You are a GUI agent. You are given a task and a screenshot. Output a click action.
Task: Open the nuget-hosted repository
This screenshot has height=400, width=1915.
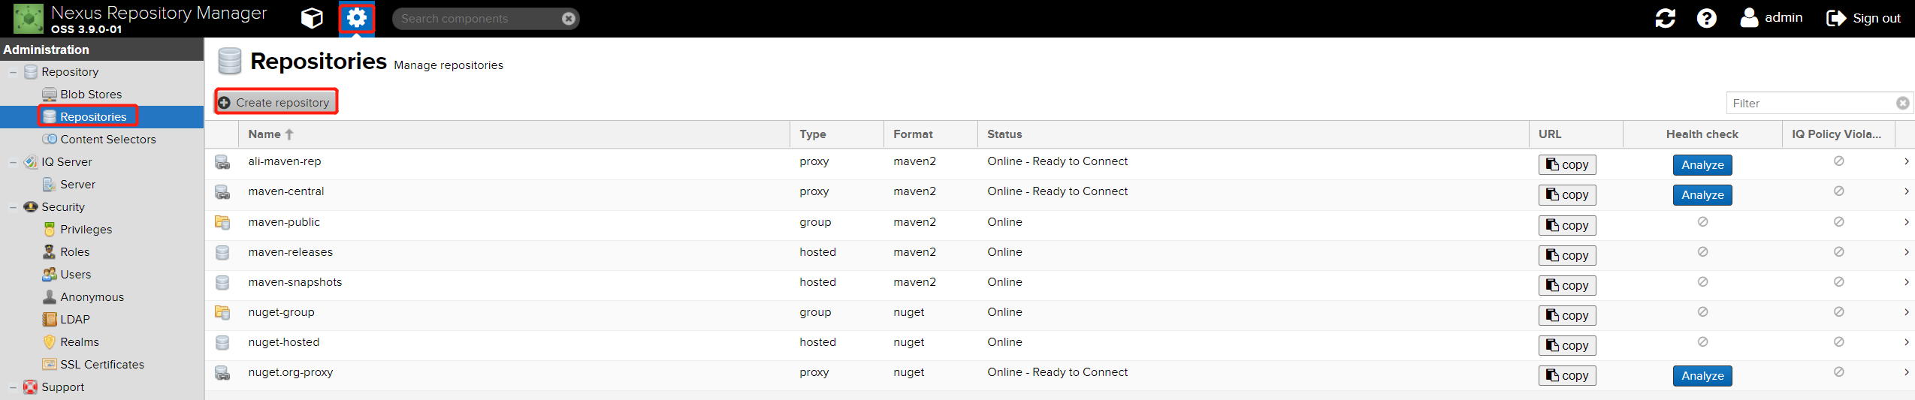coord(284,342)
